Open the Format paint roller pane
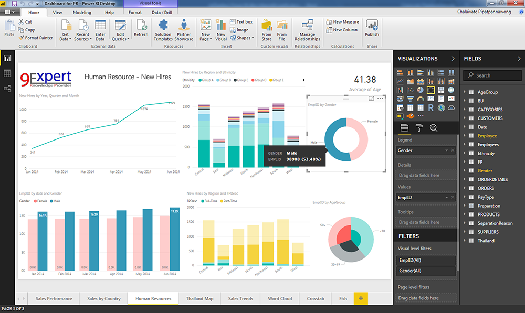Screen dimensions: 525x313 pos(419,128)
